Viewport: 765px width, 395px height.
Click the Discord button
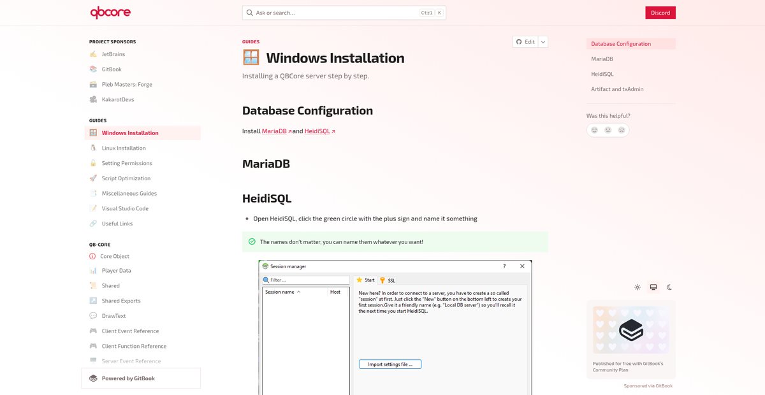pyautogui.click(x=660, y=13)
